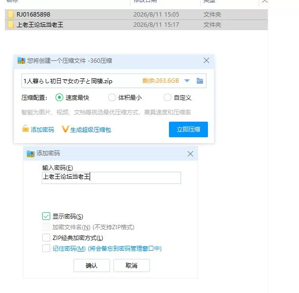The height and width of the screenshot is (293, 299).
Task: Uncheck the 显示密码 checkbox
Action: [x=46, y=217]
